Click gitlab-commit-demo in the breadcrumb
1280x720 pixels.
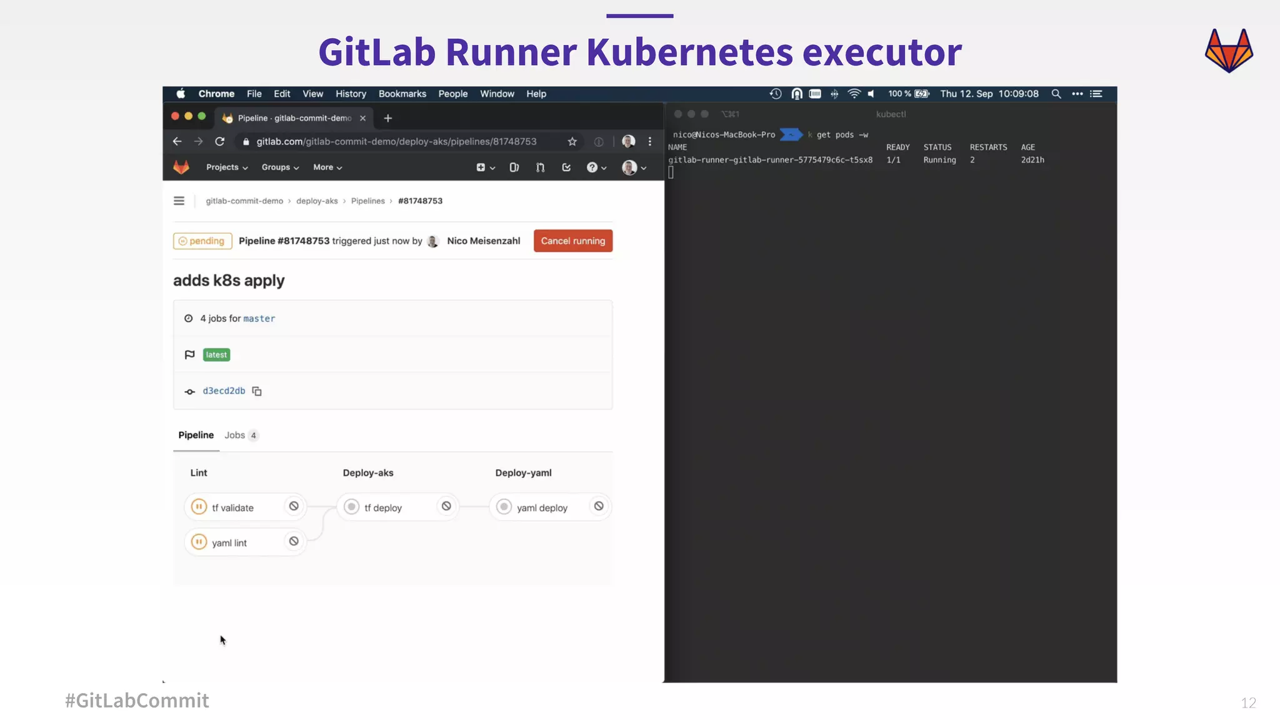pos(244,201)
